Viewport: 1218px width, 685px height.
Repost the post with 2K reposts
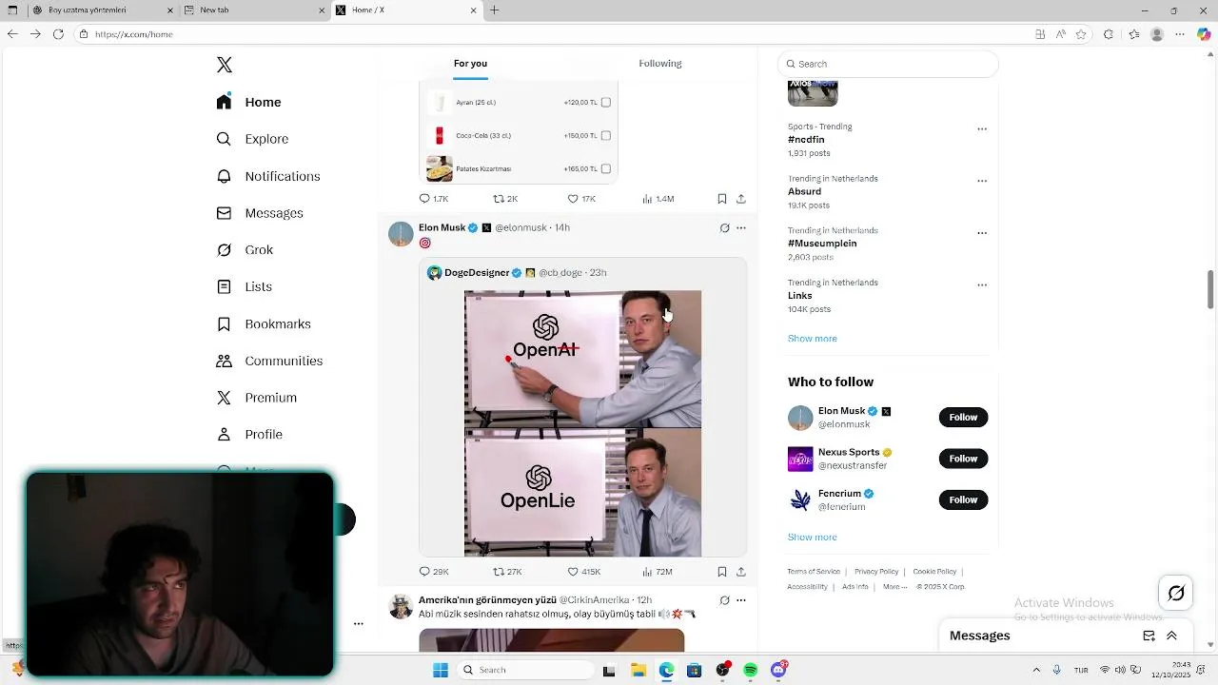[505, 199]
